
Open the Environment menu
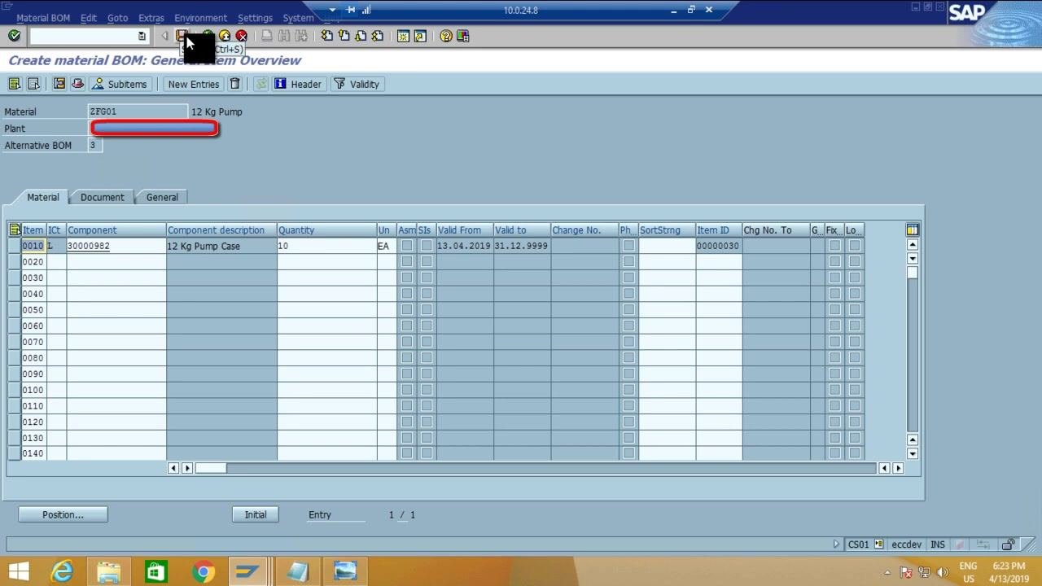(x=200, y=18)
